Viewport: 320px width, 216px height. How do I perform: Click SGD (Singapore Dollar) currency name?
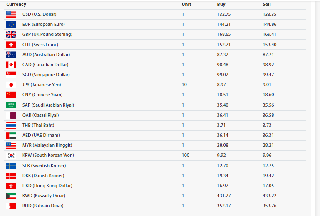[x=46, y=75]
